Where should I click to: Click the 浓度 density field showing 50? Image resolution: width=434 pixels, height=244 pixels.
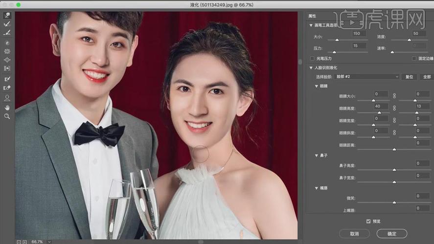419,33
